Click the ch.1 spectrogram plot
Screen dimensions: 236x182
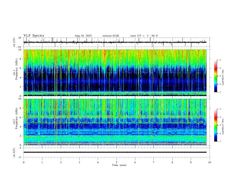(x=115, y=73)
